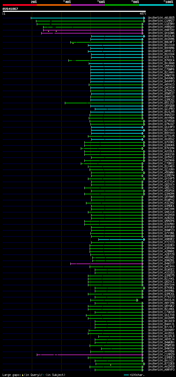Select the UniRef100_B8HSB8 label
Screen dimensions: 176x377
coord(161,236)
